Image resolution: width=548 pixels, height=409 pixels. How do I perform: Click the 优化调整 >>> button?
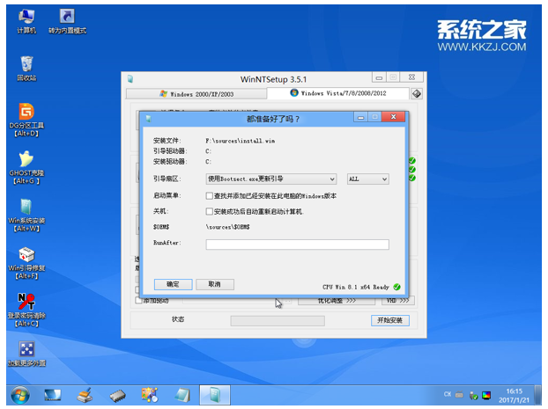pyautogui.click(x=337, y=301)
